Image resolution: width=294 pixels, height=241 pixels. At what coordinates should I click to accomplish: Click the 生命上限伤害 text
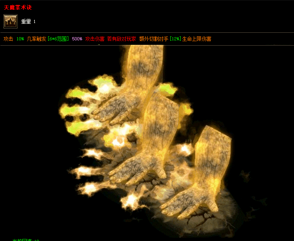coord(197,39)
